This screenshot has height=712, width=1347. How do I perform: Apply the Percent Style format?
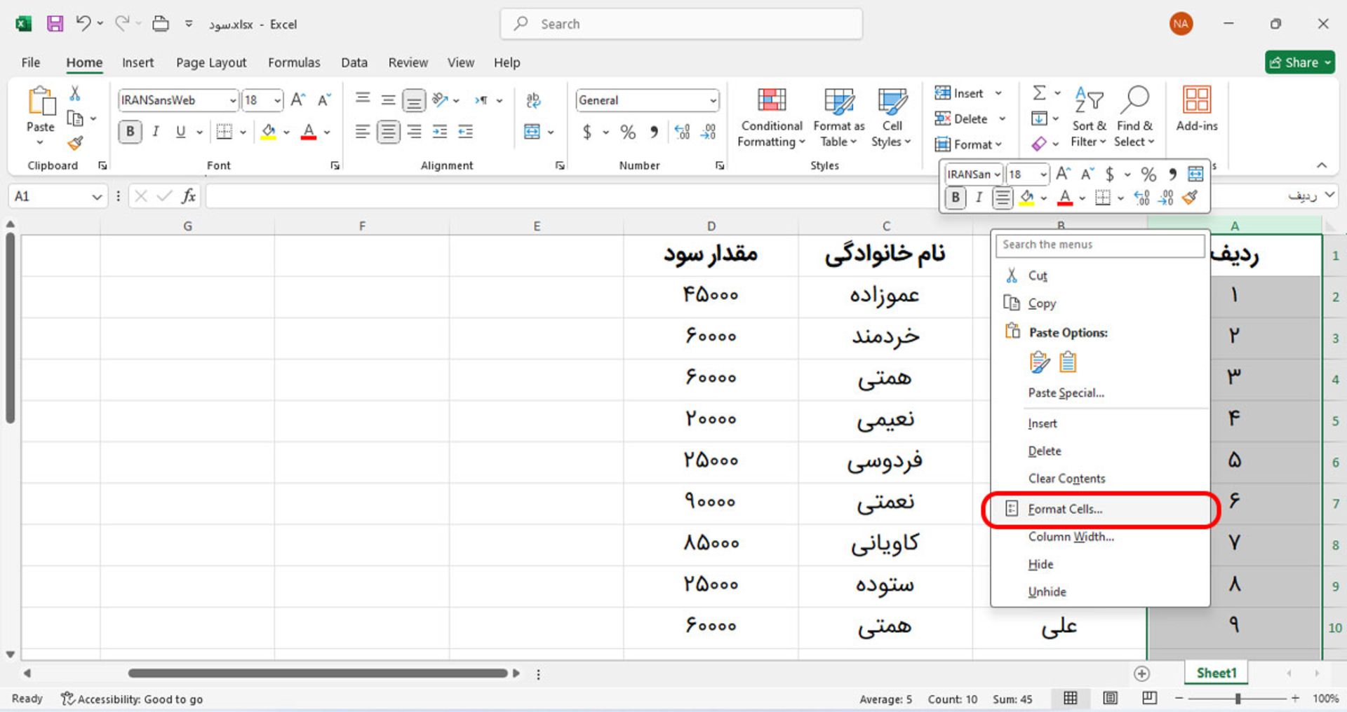pyautogui.click(x=628, y=132)
